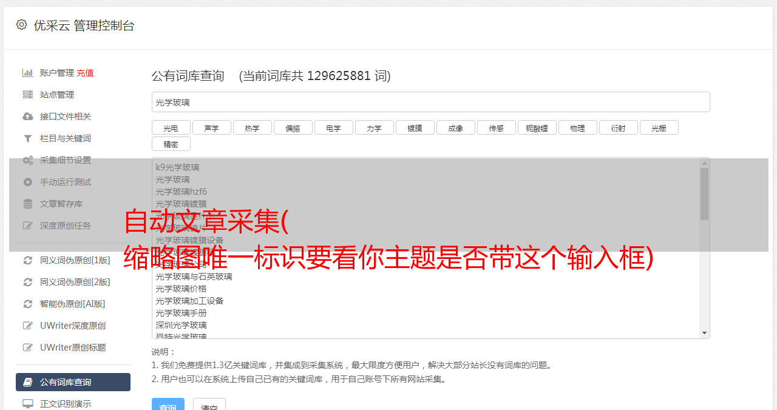Select the 光学玻璃加工设备 row
777x410 pixels.
(x=426, y=301)
